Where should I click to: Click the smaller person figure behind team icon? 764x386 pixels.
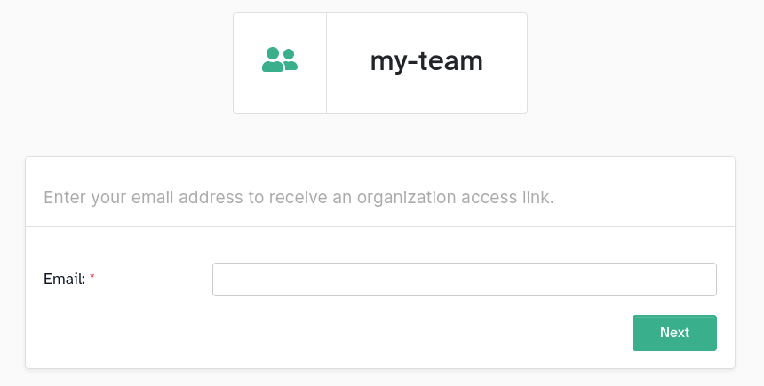tap(290, 59)
